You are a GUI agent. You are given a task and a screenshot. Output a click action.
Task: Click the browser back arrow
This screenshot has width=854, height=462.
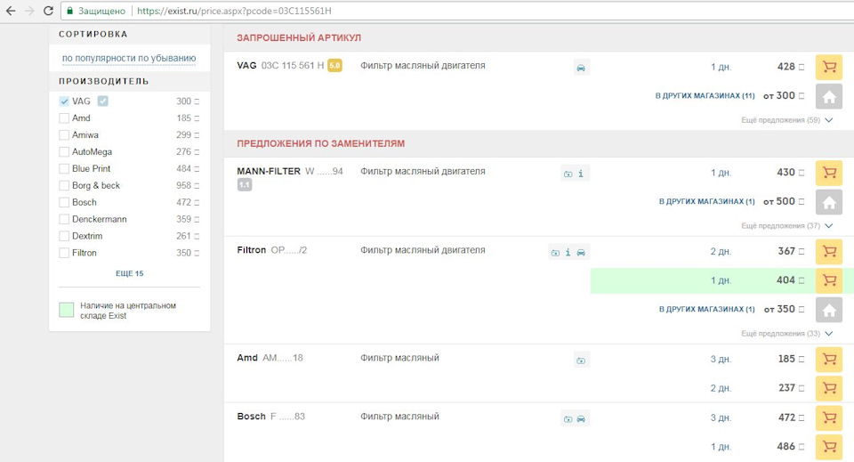click(11, 11)
